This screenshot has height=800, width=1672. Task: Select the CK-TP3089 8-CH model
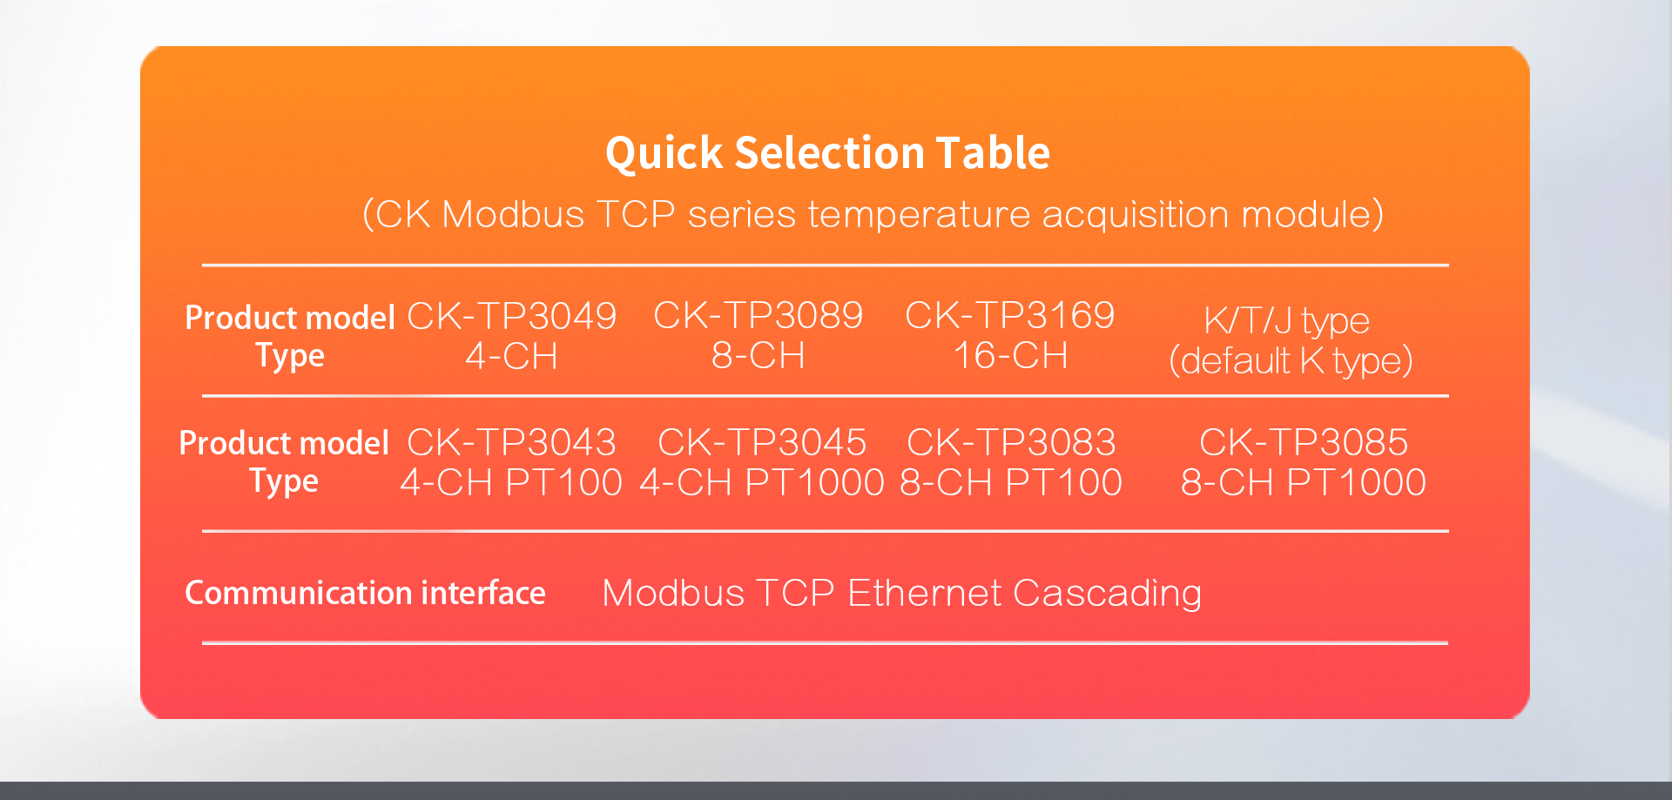coord(758,335)
